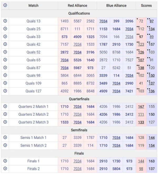Play the Finals 2 match video

[x=5, y=168]
